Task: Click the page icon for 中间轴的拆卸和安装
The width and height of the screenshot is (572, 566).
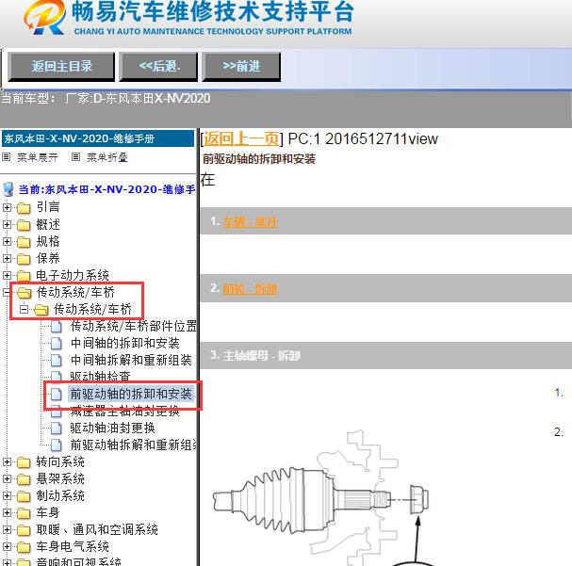Action: [x=57, y=344]
